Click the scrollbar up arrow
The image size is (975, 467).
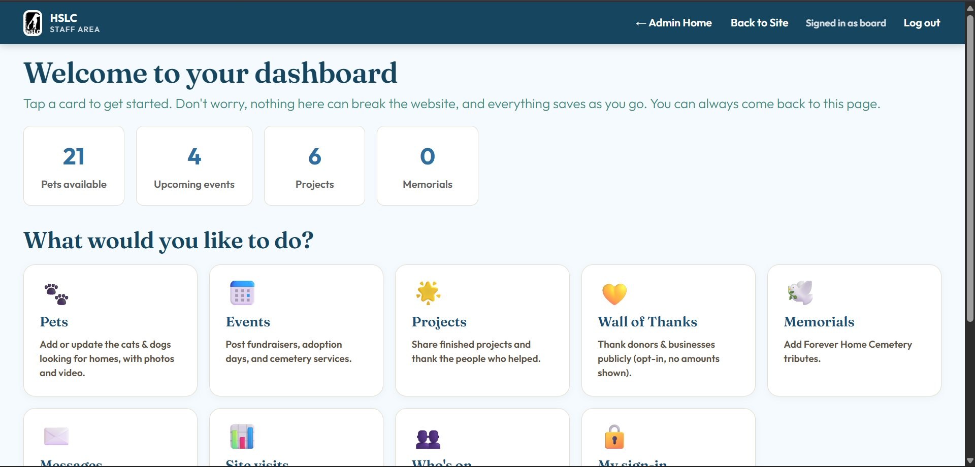[x=970, y=8]
